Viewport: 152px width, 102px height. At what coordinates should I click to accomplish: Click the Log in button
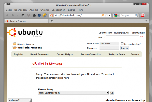click(124, 48)
